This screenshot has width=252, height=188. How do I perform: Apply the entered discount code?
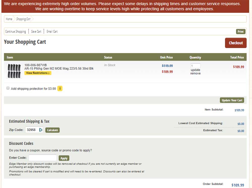(x=64, y=158)
